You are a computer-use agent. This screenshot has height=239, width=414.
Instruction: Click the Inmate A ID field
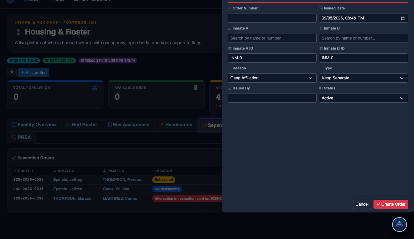[272, 58]
